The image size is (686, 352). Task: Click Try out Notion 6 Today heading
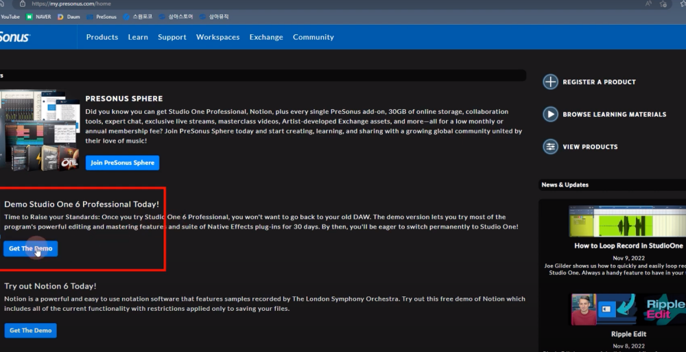(50, 286)
